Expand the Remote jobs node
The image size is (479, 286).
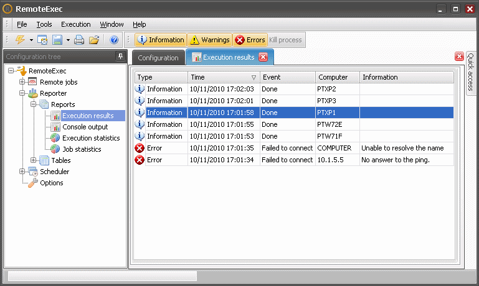pyautogui.click(x=22, y=81)
